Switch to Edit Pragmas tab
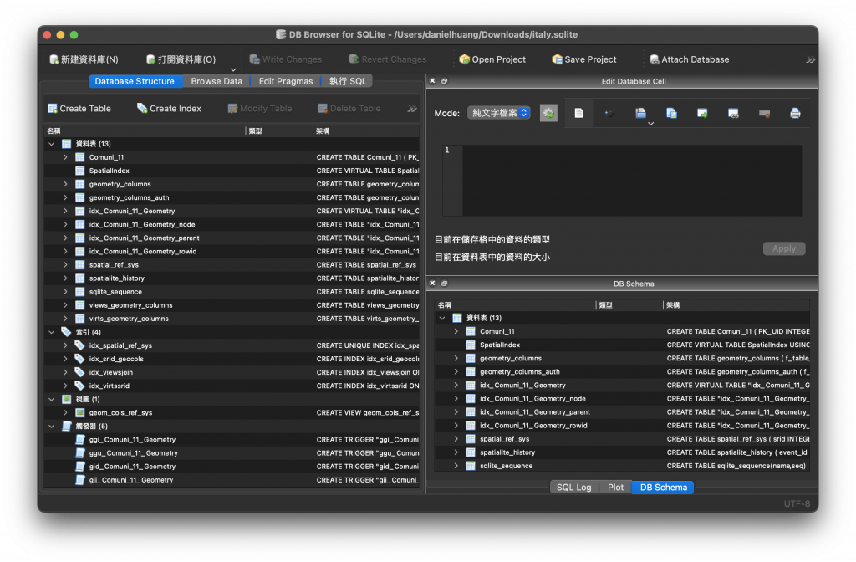The image size is (856, 562). (286, 81)
